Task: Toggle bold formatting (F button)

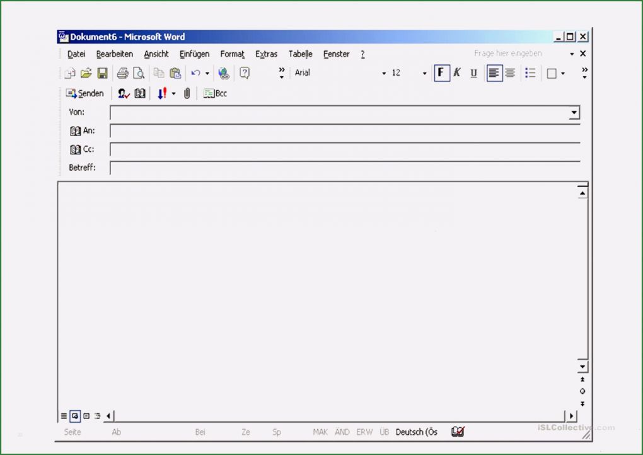Action: coord(441,73)
